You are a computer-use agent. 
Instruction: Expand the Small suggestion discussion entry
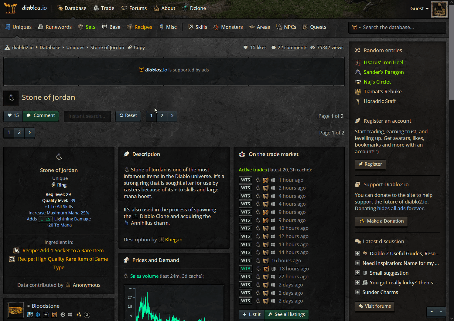point(357,273)
